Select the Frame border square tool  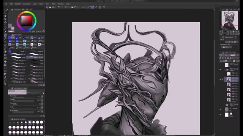pyautogui.click(x=5, y=71)
